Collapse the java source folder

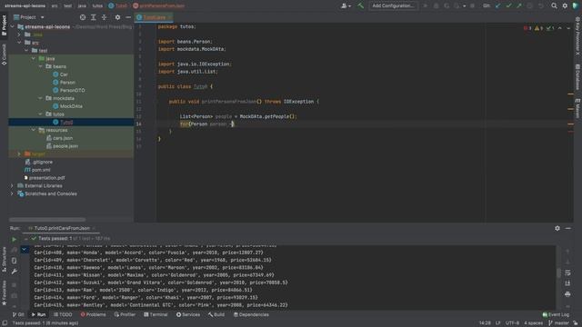[x=34, y=58]
